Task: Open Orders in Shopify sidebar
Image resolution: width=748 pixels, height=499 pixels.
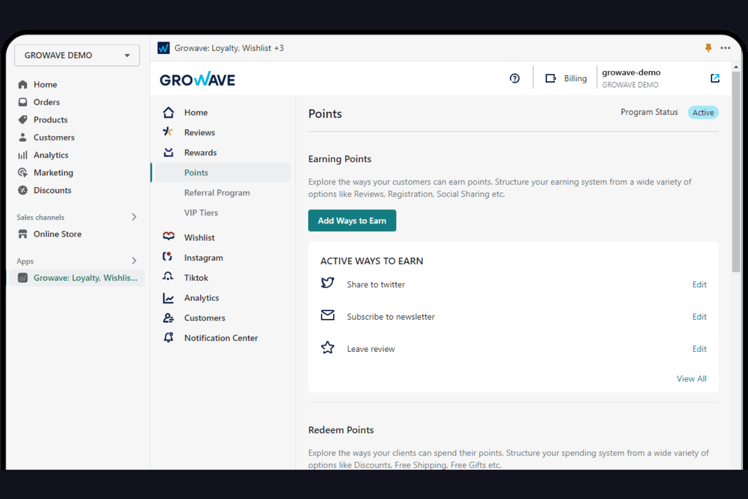Action: pos(46,102)
